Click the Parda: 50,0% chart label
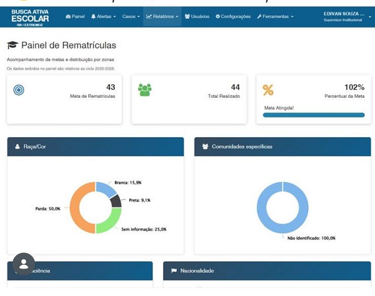This screenshot has width=375, height=296. click(x=48, y=209)
